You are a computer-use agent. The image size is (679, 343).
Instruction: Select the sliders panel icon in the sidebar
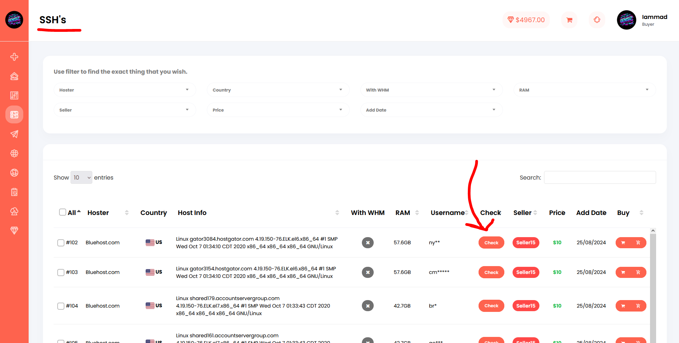14,95
